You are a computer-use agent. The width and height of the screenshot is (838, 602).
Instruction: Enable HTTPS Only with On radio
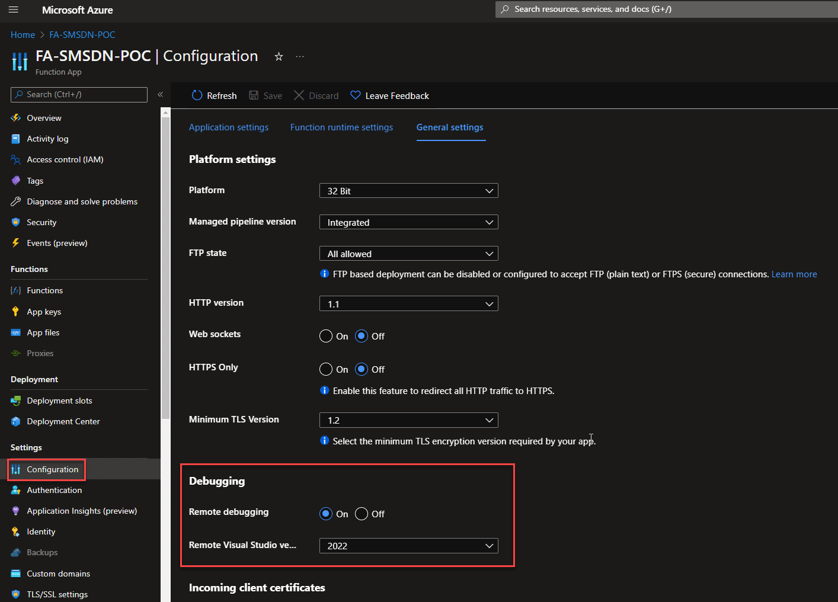point(326,369)
